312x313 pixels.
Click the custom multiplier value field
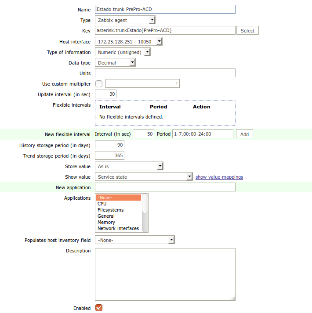tap(142, 84)
